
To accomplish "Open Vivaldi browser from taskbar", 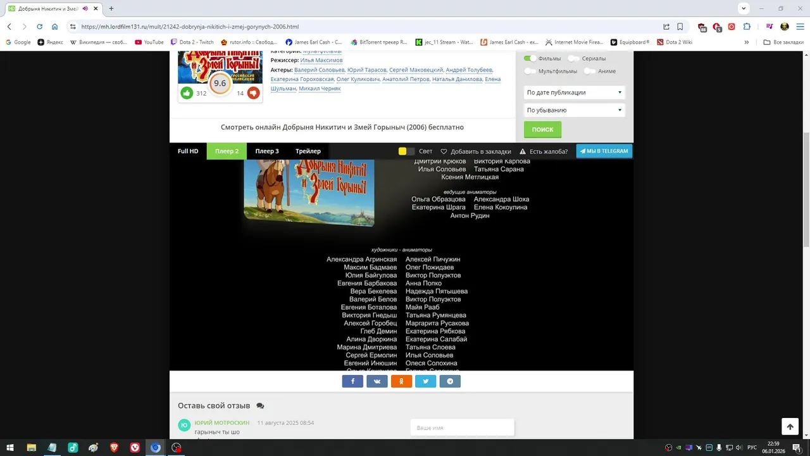I will tap(135, 448).
